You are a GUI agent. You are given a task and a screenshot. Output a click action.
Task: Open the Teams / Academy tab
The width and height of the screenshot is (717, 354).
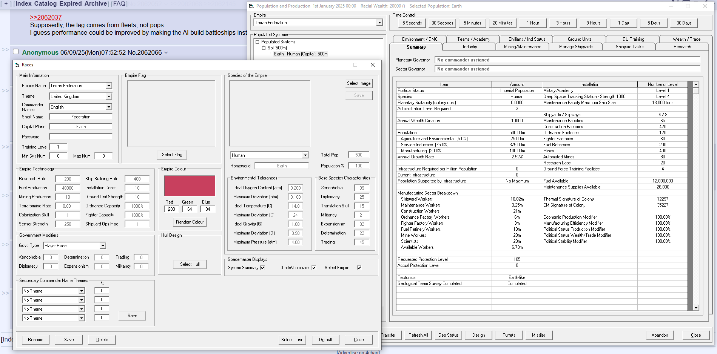click(x=473, y=39)
